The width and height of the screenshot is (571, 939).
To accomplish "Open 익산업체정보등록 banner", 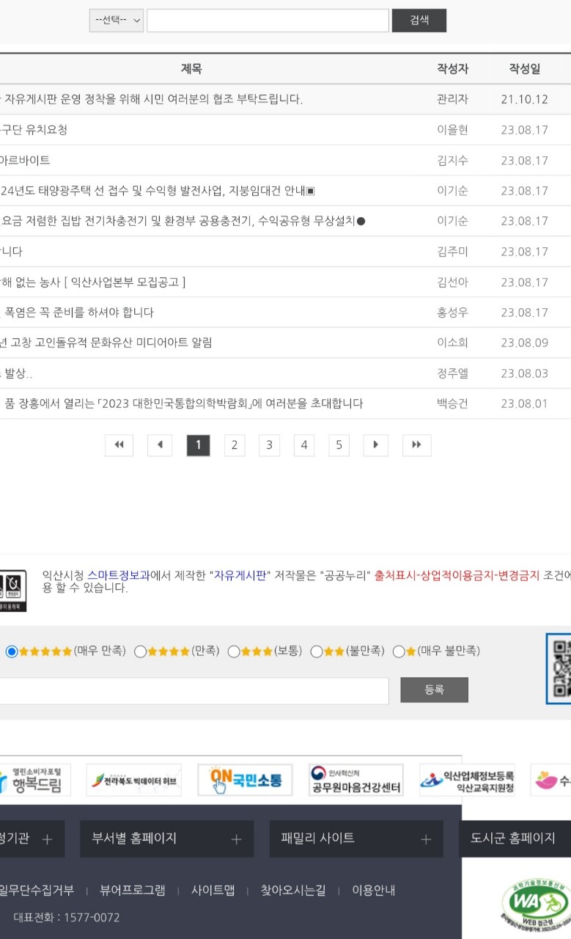I will point(467,780).
